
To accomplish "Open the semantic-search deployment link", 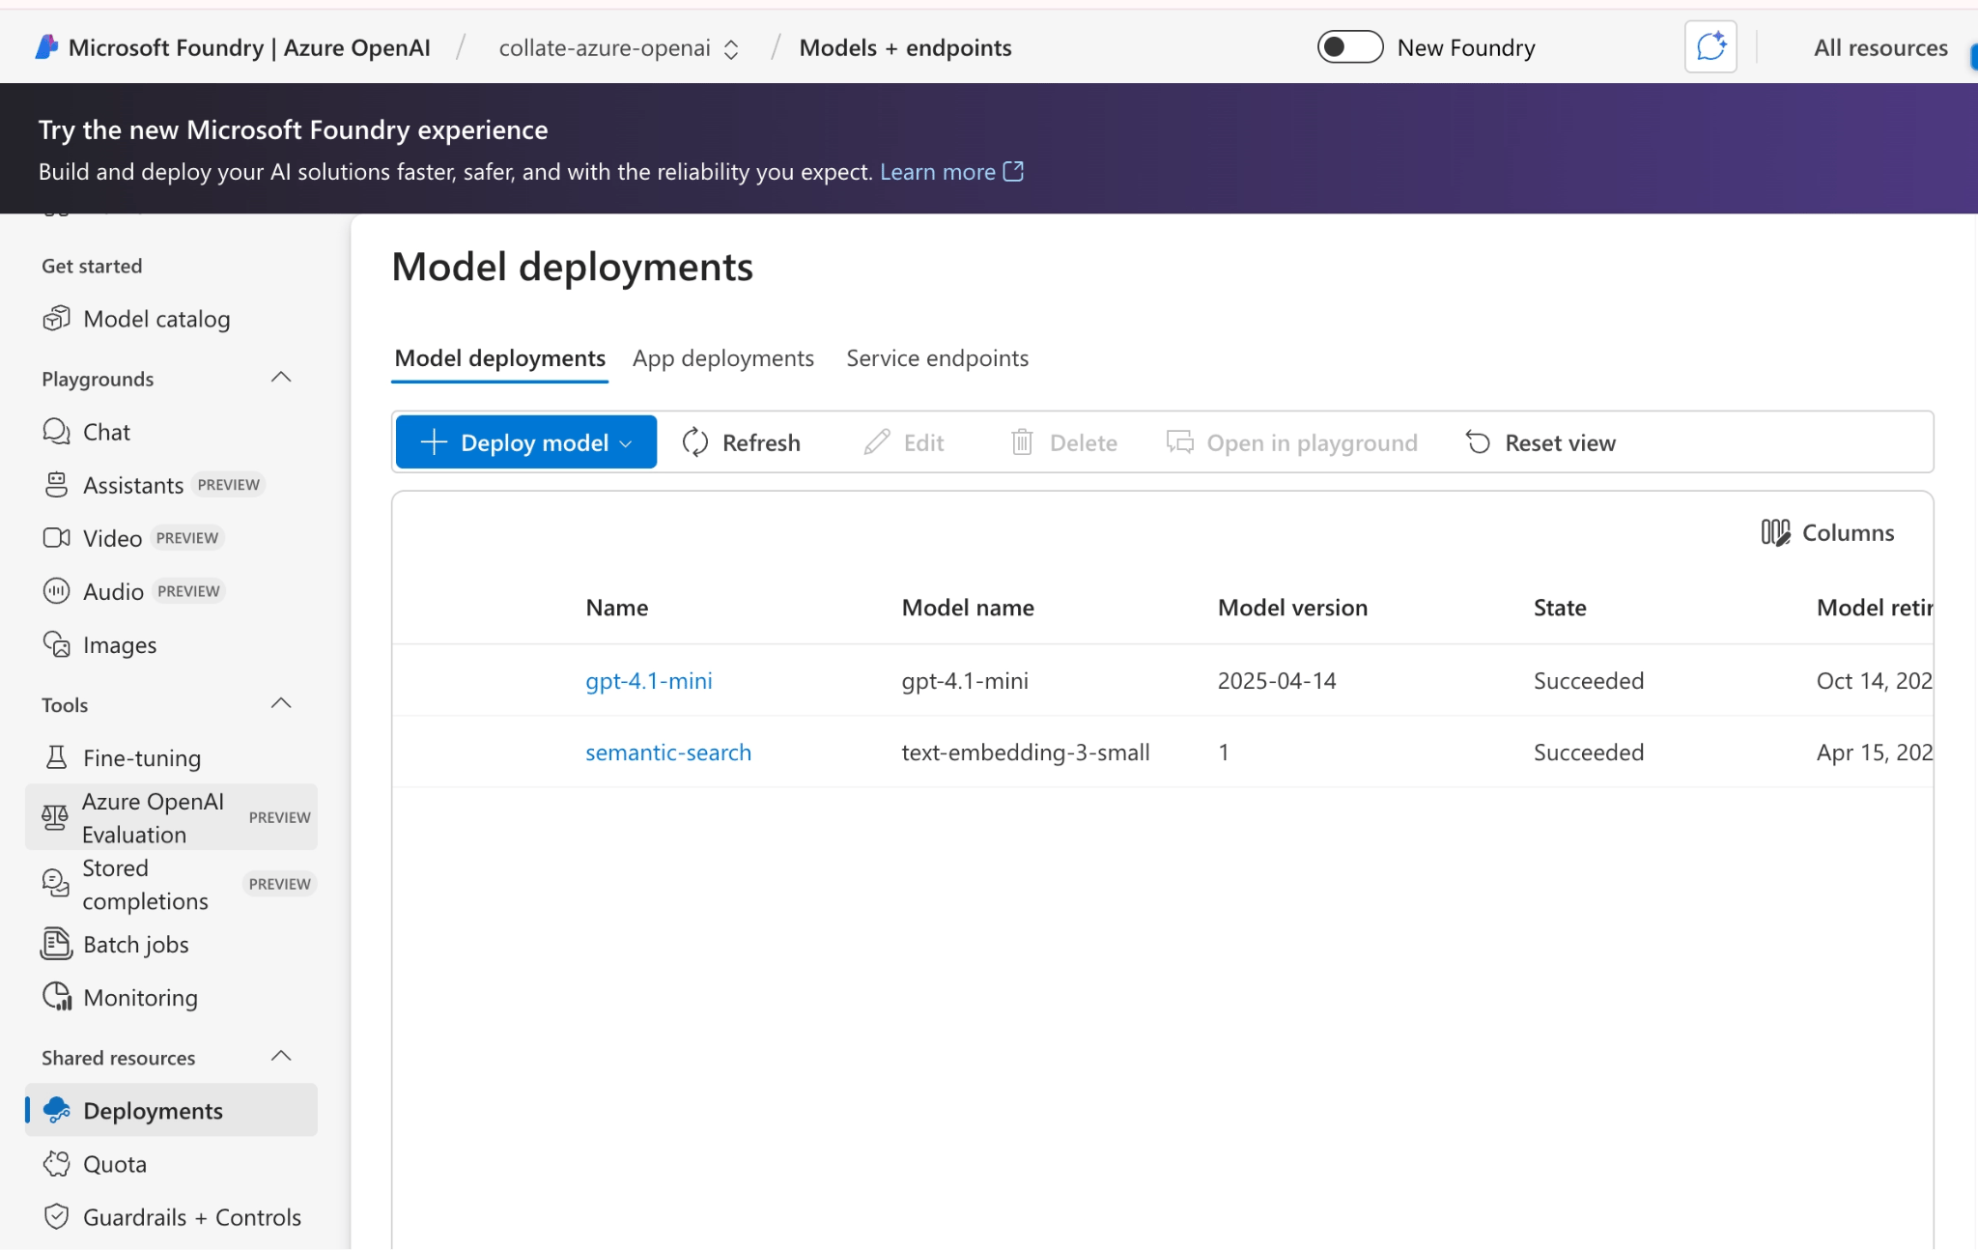I will [668, 753].
